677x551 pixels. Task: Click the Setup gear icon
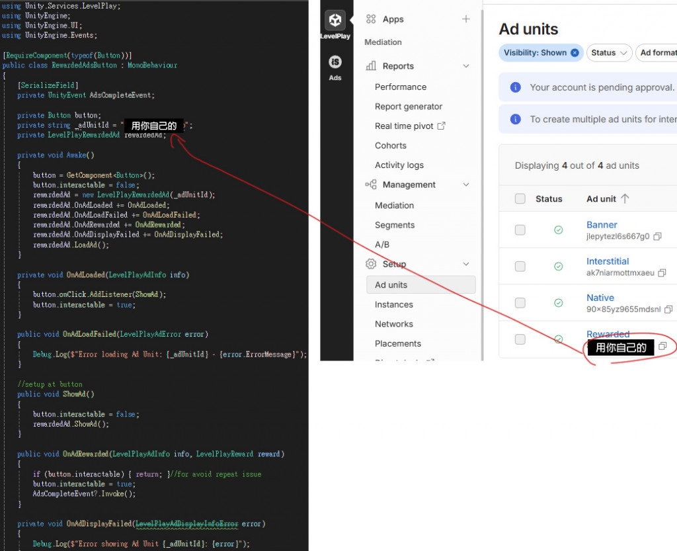[371, 264]
